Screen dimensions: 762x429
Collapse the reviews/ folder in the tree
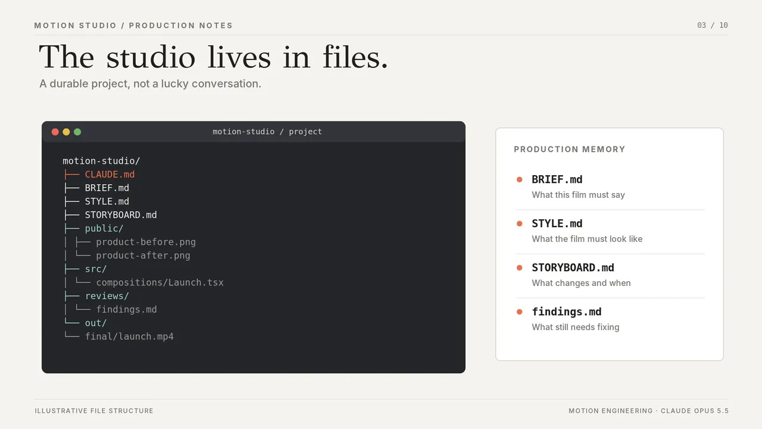click(107, 296)
